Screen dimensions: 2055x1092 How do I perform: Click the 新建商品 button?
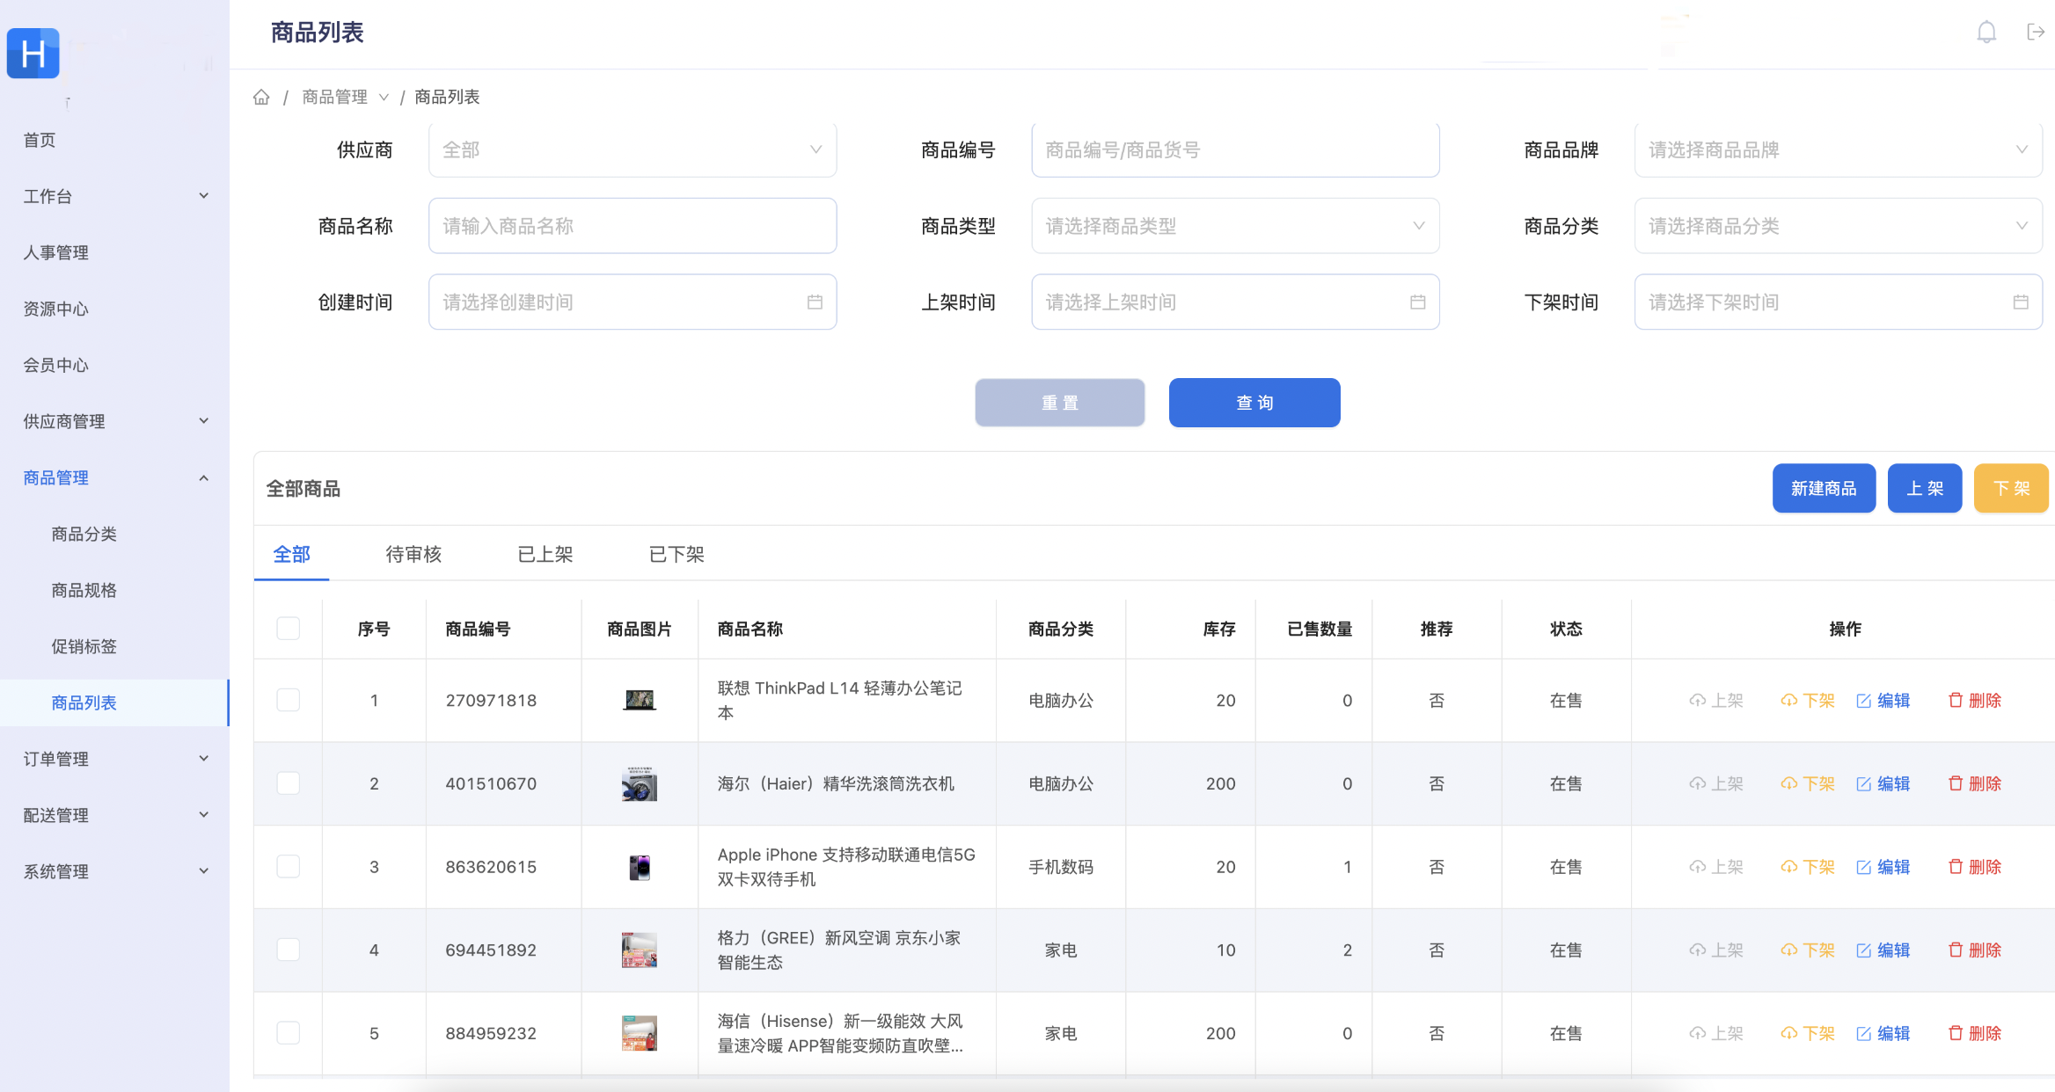click(x=1824, y=488)
